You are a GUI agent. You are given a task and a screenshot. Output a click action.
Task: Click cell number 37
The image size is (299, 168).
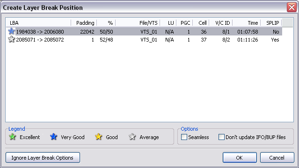(204, 40)
